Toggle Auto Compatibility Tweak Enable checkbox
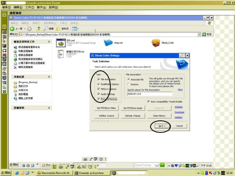The image size is (235, 176). point(149,101)
